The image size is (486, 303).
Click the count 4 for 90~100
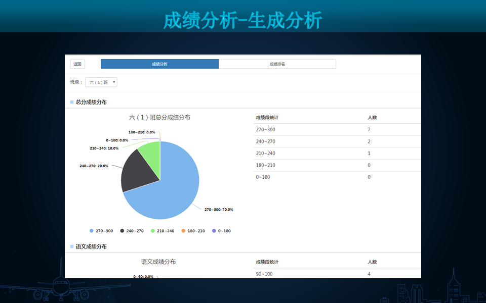(x=369, y=274)
